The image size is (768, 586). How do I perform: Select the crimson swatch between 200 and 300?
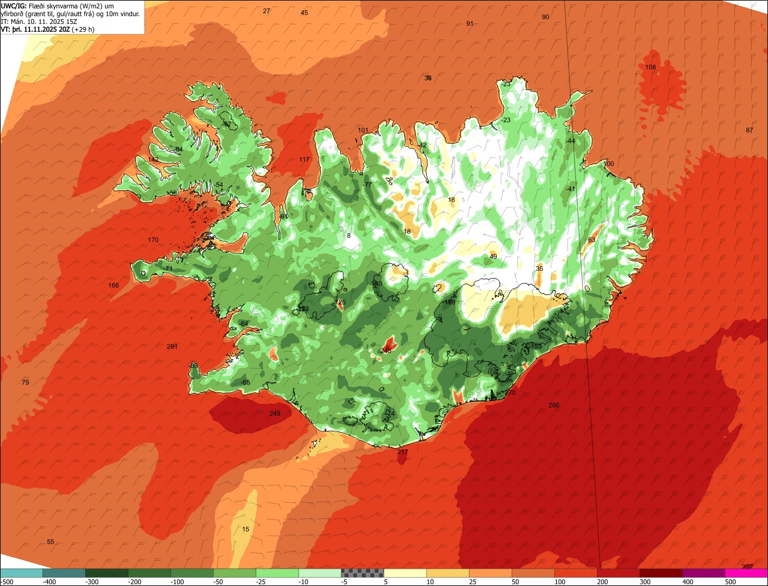click(x=619, y=573)
